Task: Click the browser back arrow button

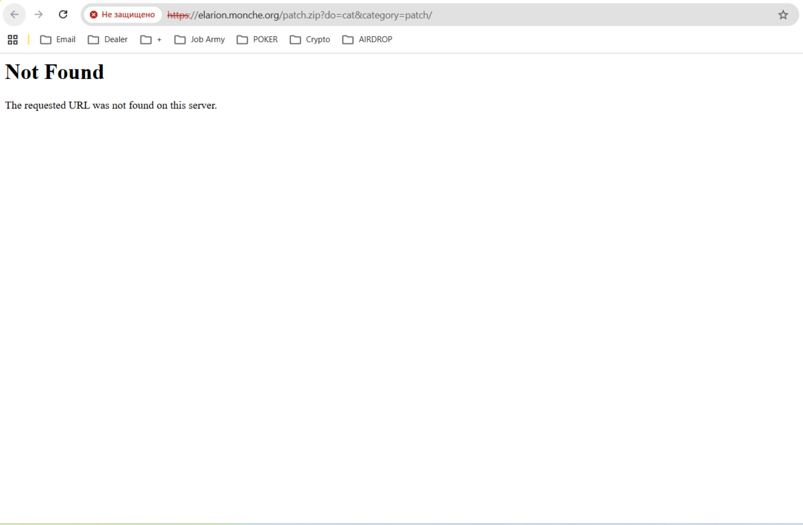Action: coord(15,15)
